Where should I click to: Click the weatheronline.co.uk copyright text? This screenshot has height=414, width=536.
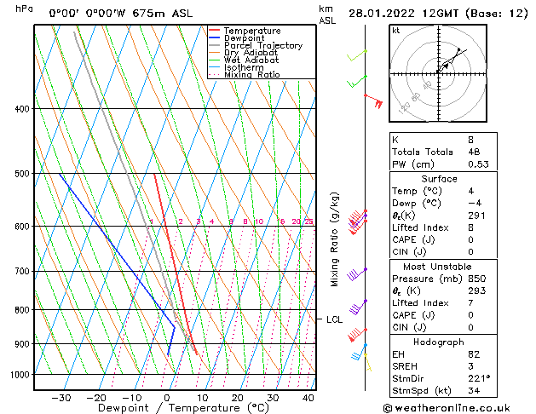(447, 408)
